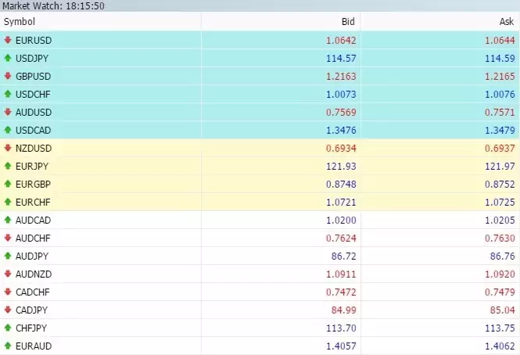Click AUDJPY bid price 86.72

(x=343, y=256)
